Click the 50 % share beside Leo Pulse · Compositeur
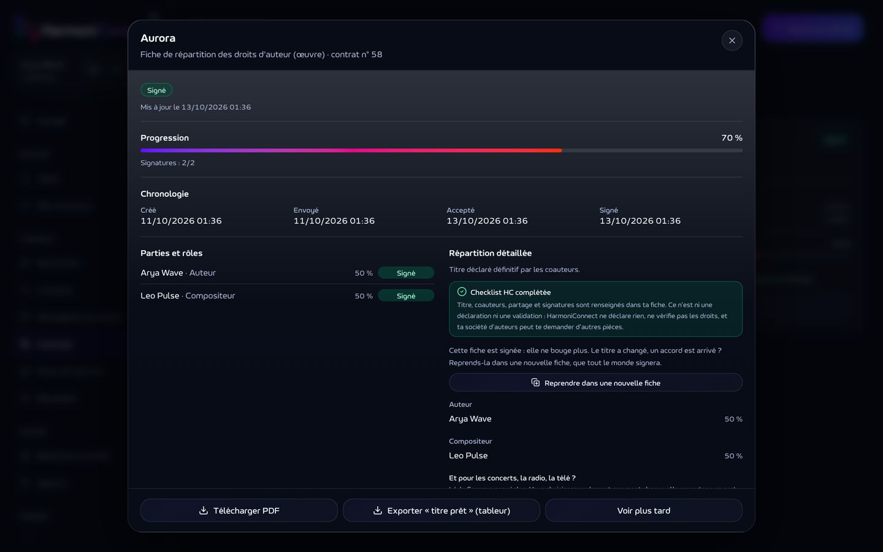 pyautogui.click(x=364, y=296)
